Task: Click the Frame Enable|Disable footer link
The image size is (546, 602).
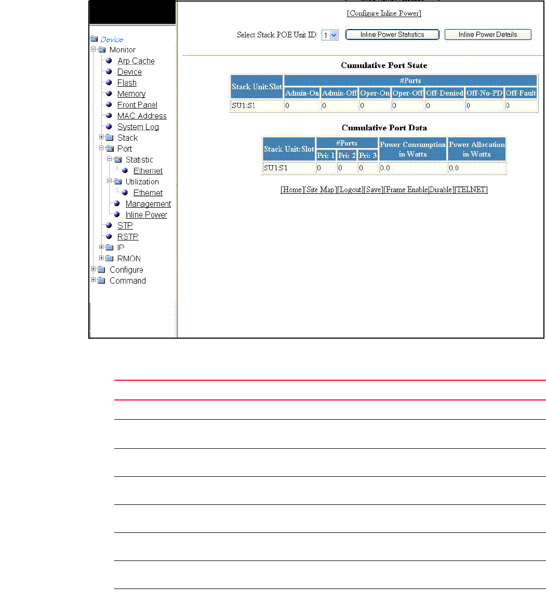Action: point(419,190)
